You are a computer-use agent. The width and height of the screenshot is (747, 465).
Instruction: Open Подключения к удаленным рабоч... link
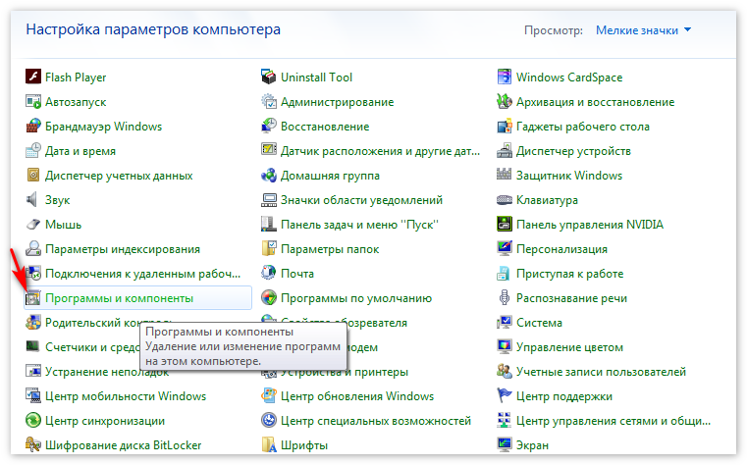tap(143, 274)
